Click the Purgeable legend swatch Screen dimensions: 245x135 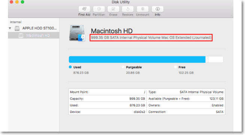pos(123,67)
